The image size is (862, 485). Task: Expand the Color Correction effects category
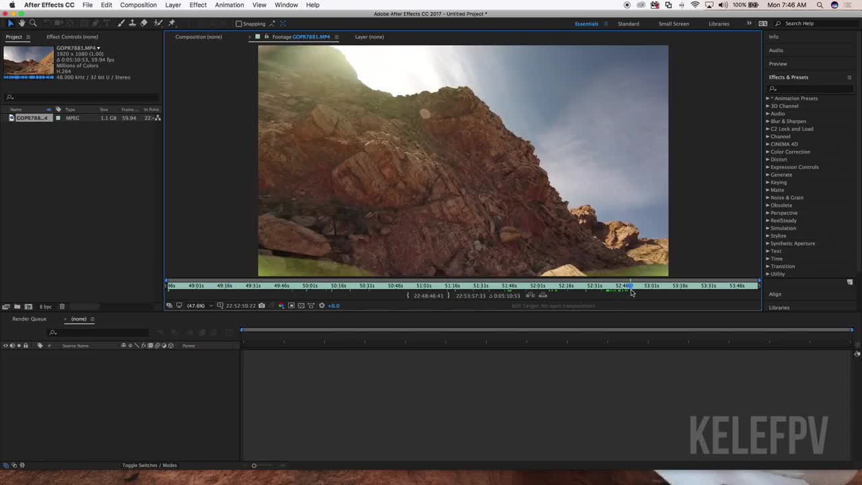click(790, 152)
